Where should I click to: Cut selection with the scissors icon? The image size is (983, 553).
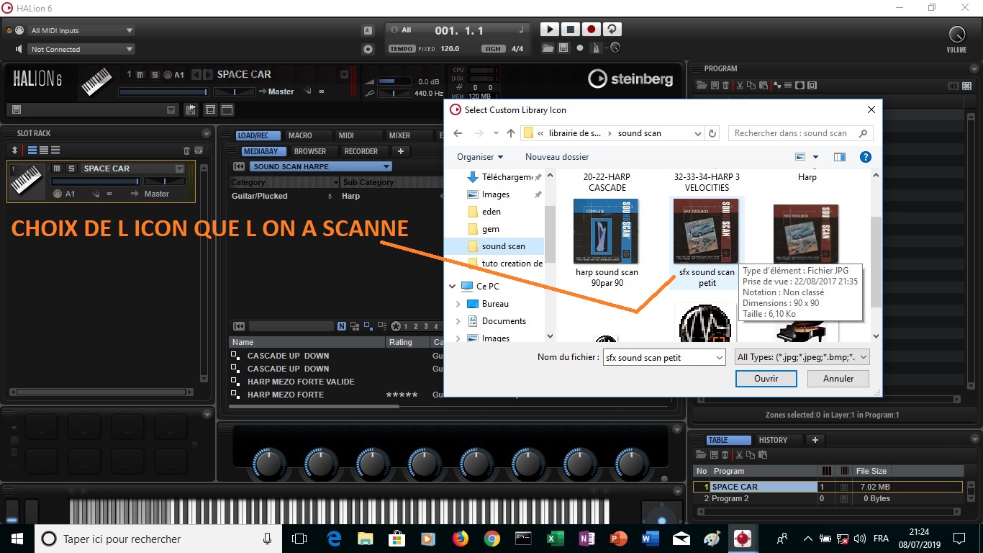(x=740, y=85)
